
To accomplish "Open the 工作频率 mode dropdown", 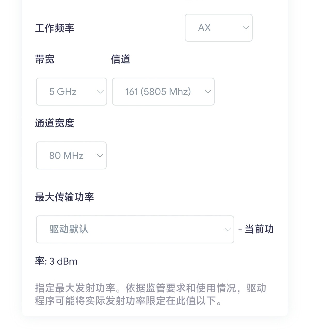I will tap(218, 28).
